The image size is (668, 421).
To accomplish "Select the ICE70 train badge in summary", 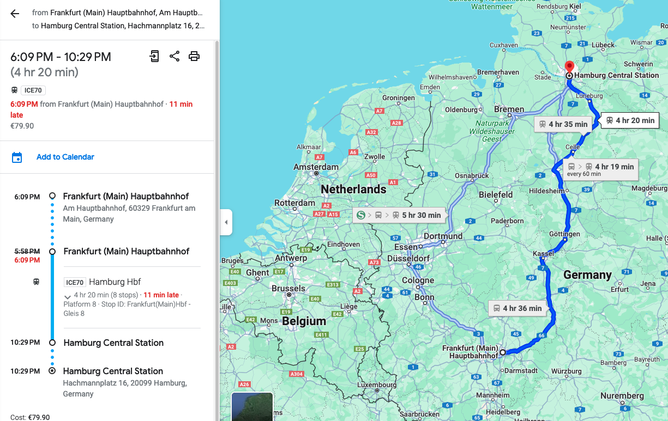I will 33,90.
